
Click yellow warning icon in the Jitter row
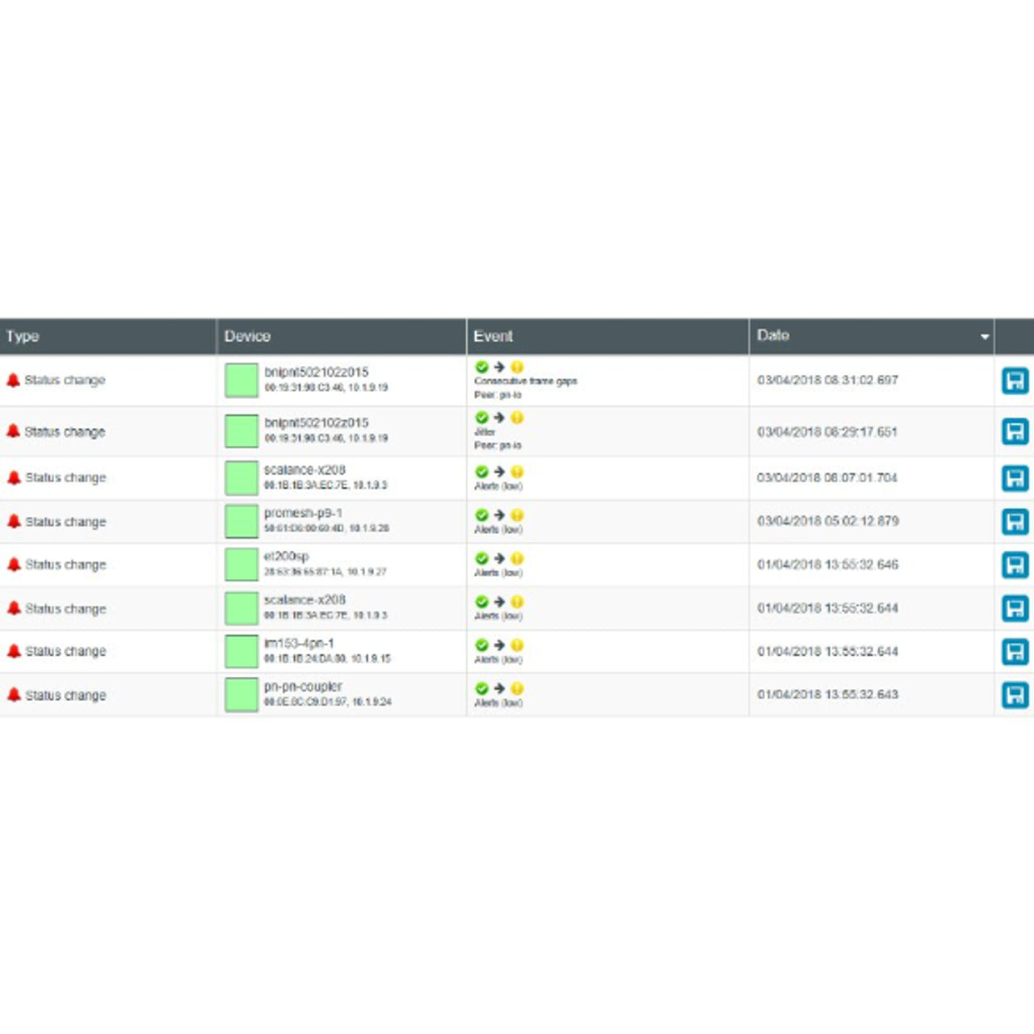point(517,418)
